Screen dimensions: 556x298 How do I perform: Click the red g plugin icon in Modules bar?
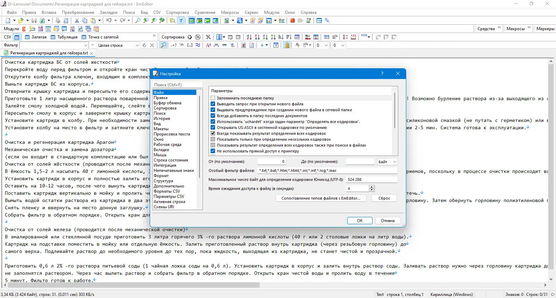[24, 29]
